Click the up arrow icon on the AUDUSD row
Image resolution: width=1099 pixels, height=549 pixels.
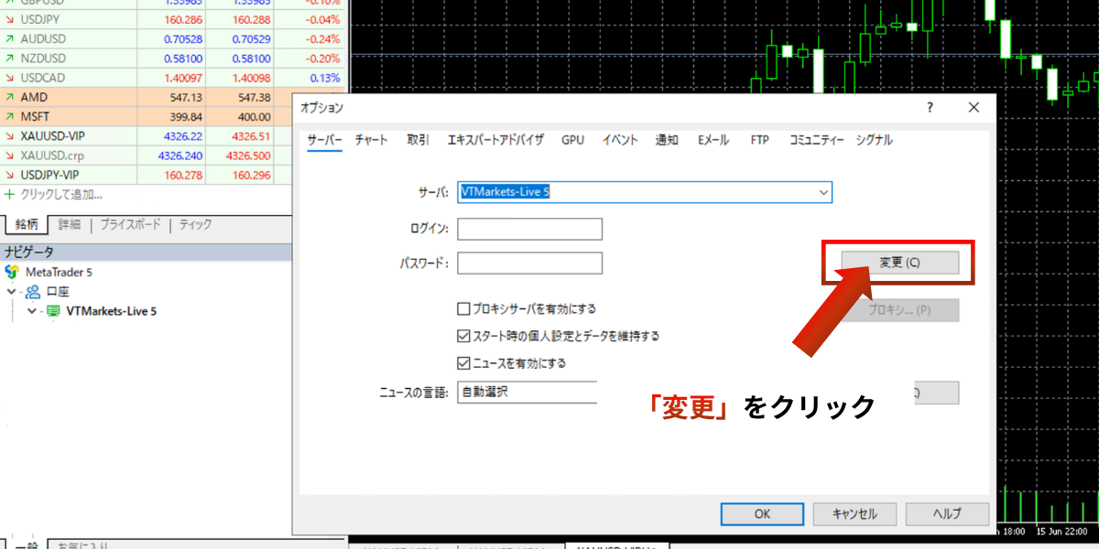click(10, 39)
